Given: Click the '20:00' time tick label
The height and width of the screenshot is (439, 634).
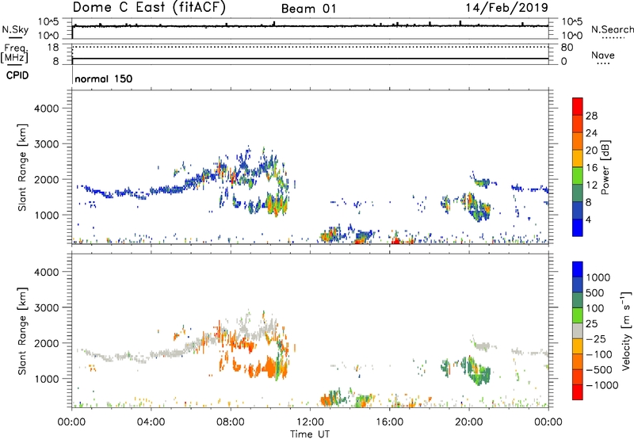Looking at the screenshot, I should click(469, 422).
